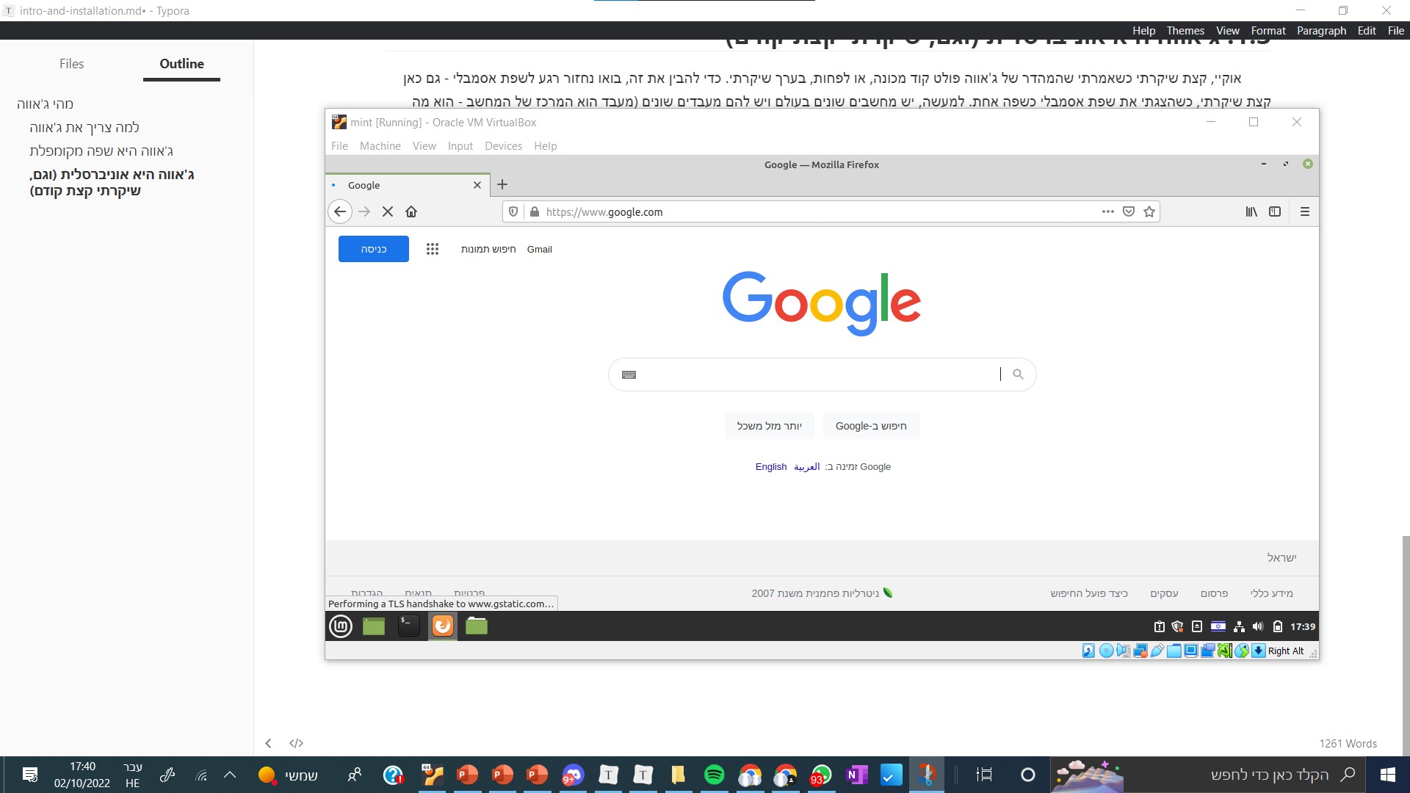Click the left navigation arrow icon
Viewport: 1410px width, 793px height.
(341, 211)
